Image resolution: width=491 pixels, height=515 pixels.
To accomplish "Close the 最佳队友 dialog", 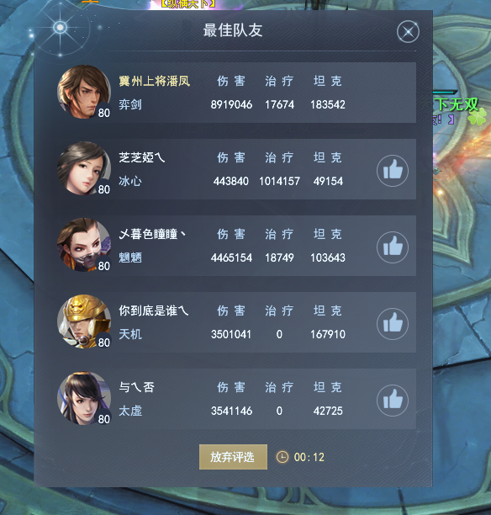I will click(408, 31).
